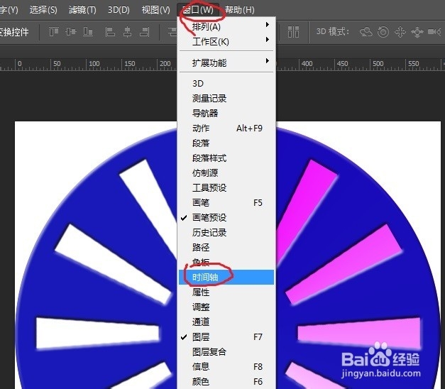
Task: Choose 信息 F8 menu entry
Action: pos(226,366)
